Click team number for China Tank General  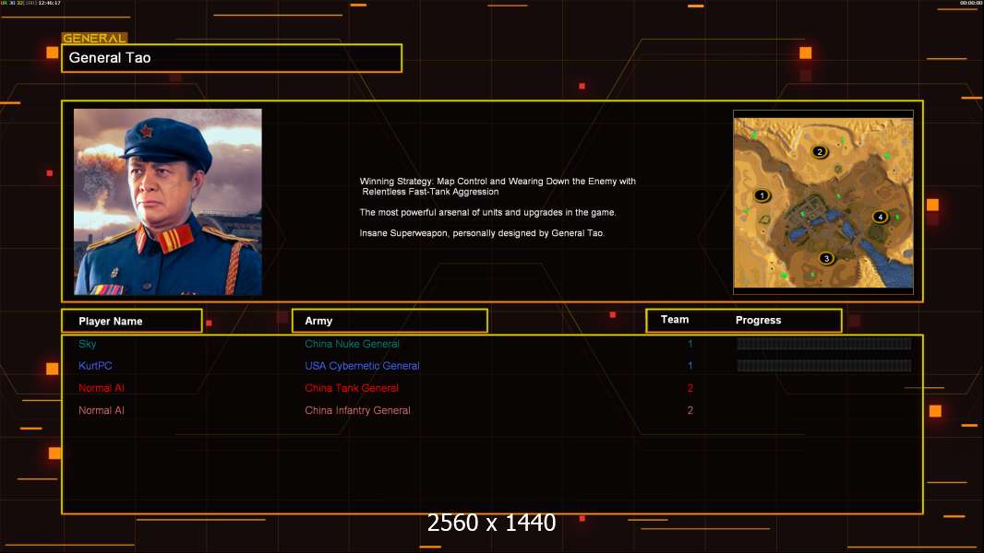[x=690, y=388]
